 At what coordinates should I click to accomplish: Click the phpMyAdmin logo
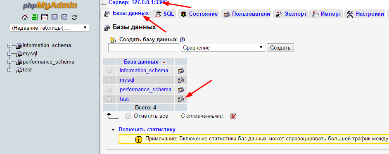[x=50, y=6]
